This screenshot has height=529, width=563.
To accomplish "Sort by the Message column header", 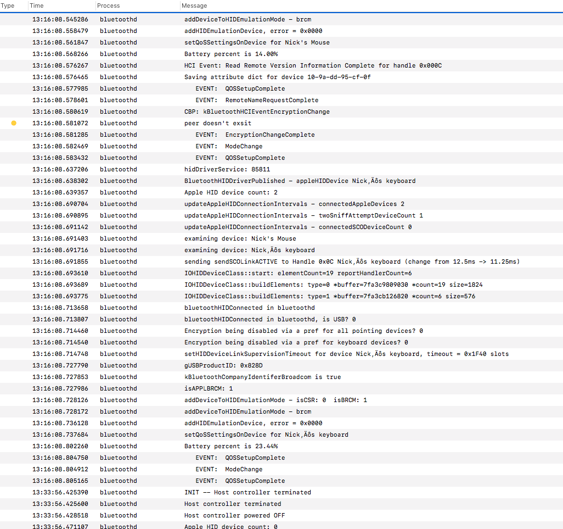I will coord(194,5).
